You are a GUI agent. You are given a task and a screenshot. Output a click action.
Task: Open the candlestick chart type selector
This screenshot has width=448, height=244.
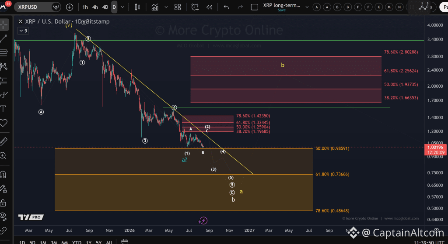pyautogui.click(x=137, y=7)
